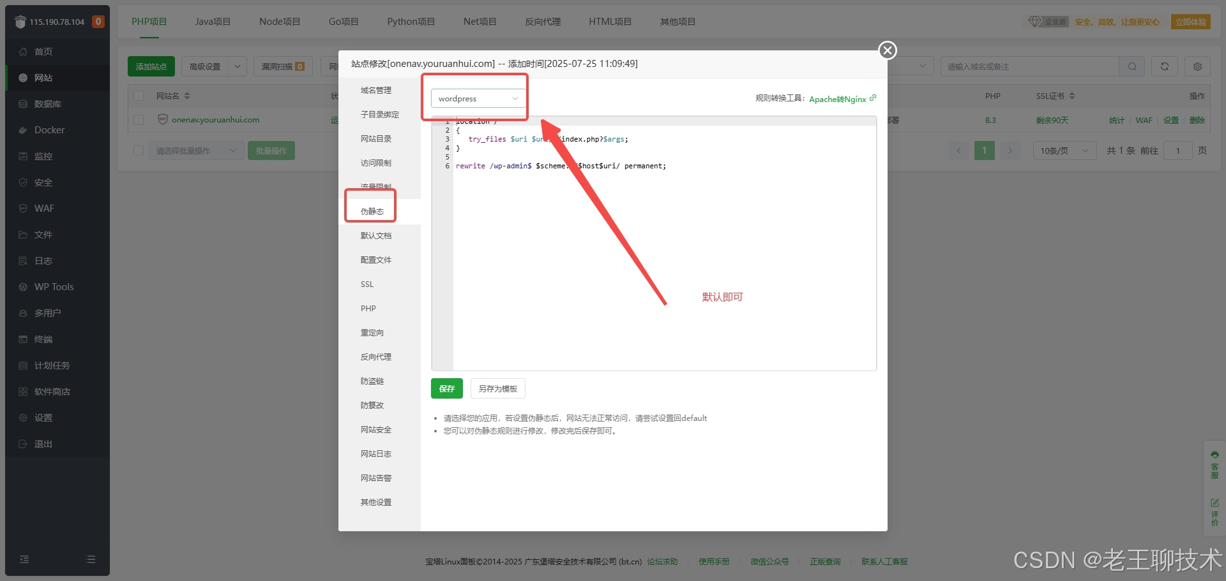1226x581 pixels.
Task: Click the search magnifier icon in the site list
Action: point(1132,66)
